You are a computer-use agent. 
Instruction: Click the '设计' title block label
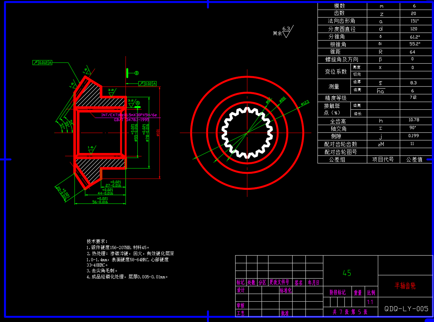241,290
